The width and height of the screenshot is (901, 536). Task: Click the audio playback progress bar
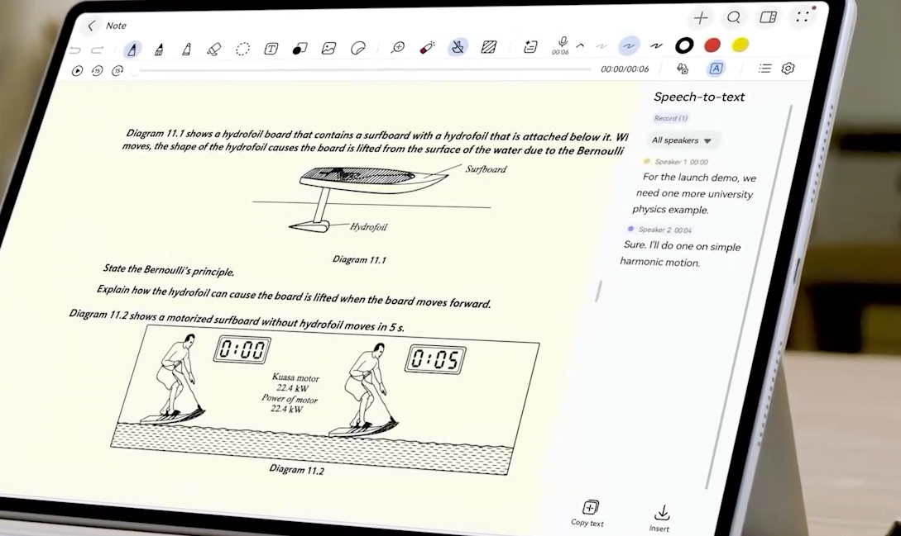coord(362,70)
